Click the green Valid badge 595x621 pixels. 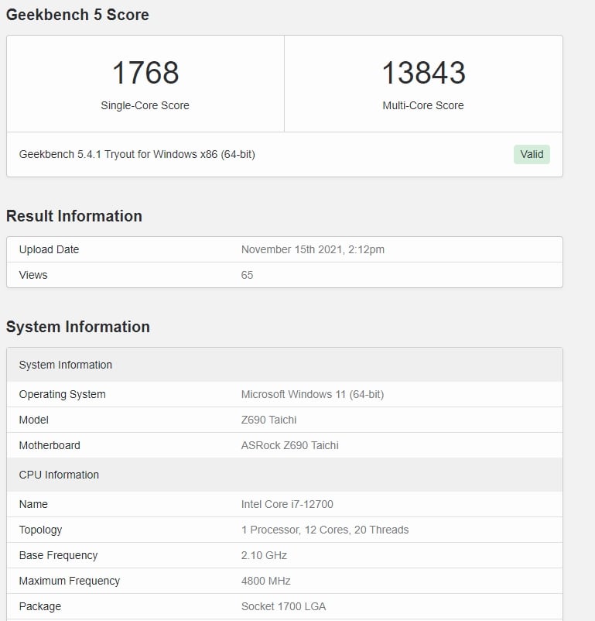(532, 154)
